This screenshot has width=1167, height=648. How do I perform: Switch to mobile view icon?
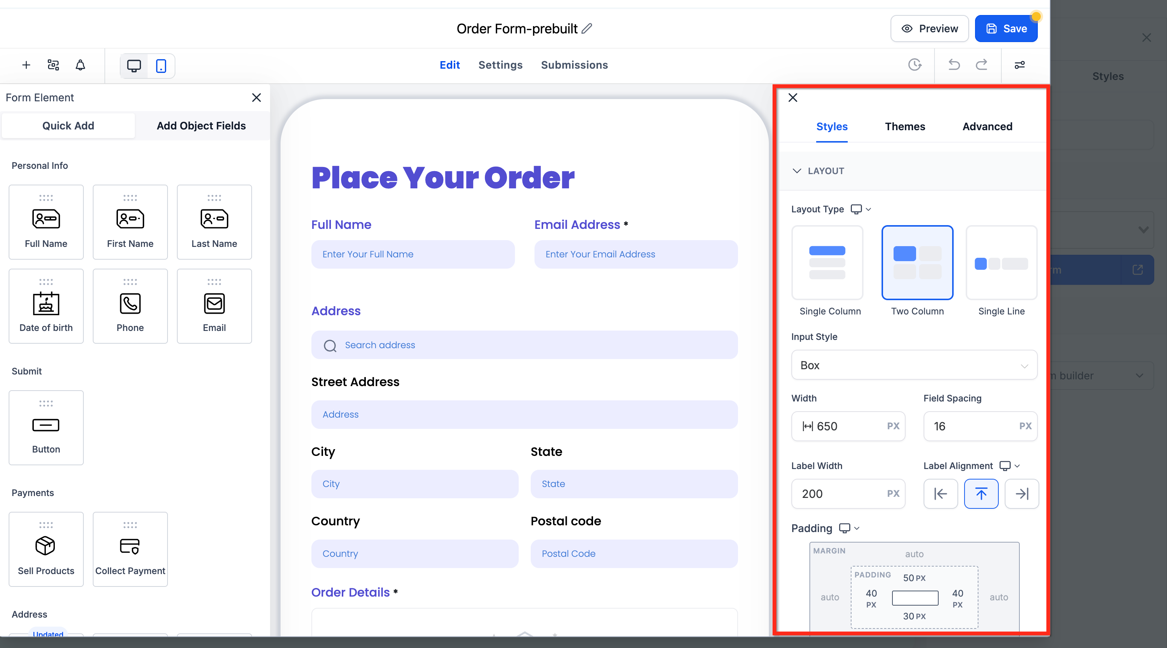tap(161, 66)
